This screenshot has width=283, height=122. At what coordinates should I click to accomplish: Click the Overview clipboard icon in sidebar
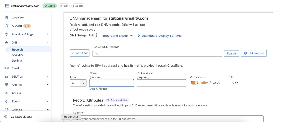tap(7, 17)
